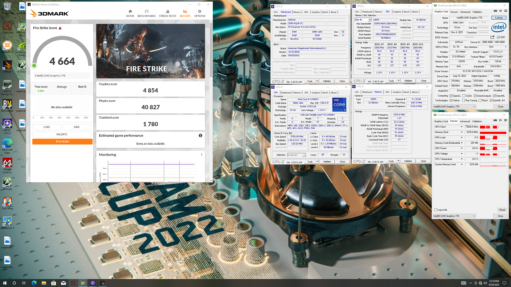The width and height of the screenshot is (511, 287).
Task: Toggle the OpenCL checkbox in GPU-Z
Action: point(451,96)
